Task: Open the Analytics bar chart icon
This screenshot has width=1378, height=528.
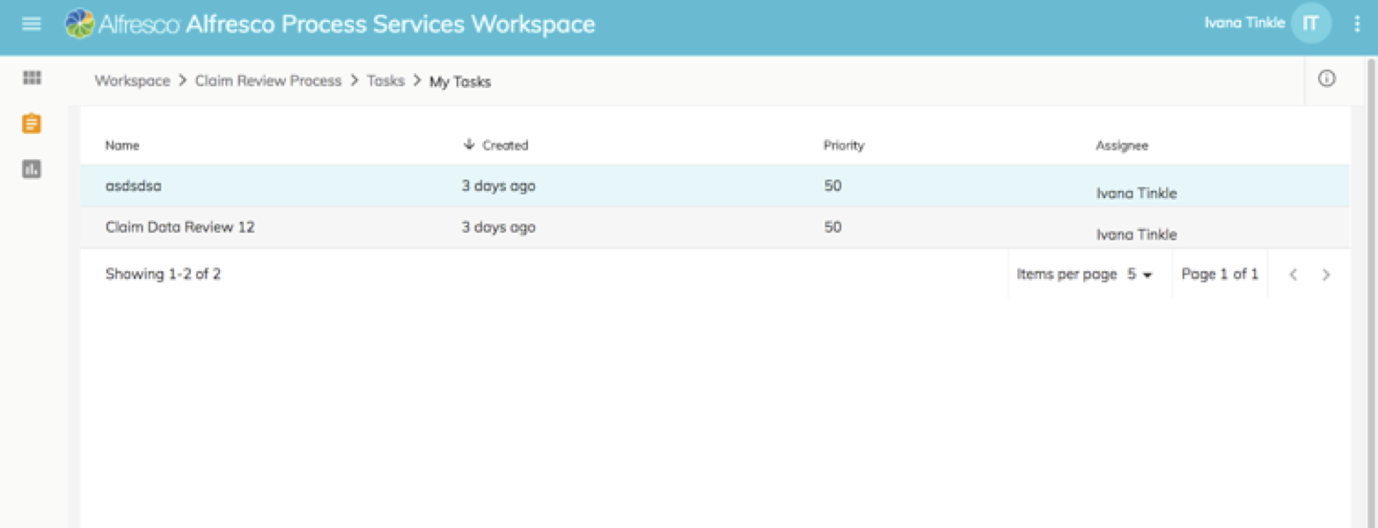Action: pos(31,169)
